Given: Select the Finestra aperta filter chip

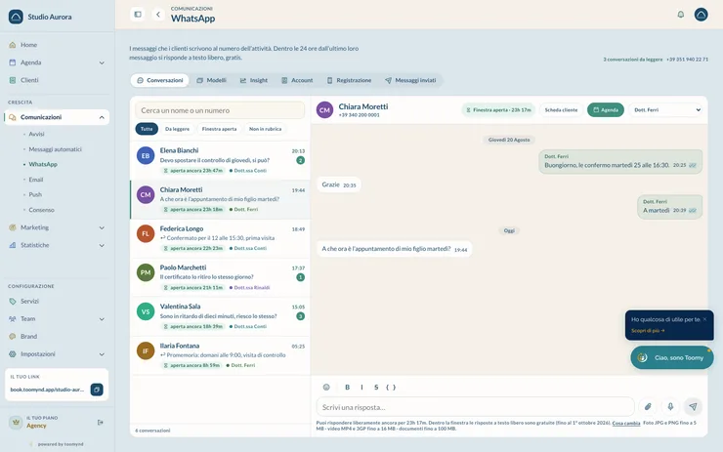Looking at the screenshot, I should click(219, 129).
